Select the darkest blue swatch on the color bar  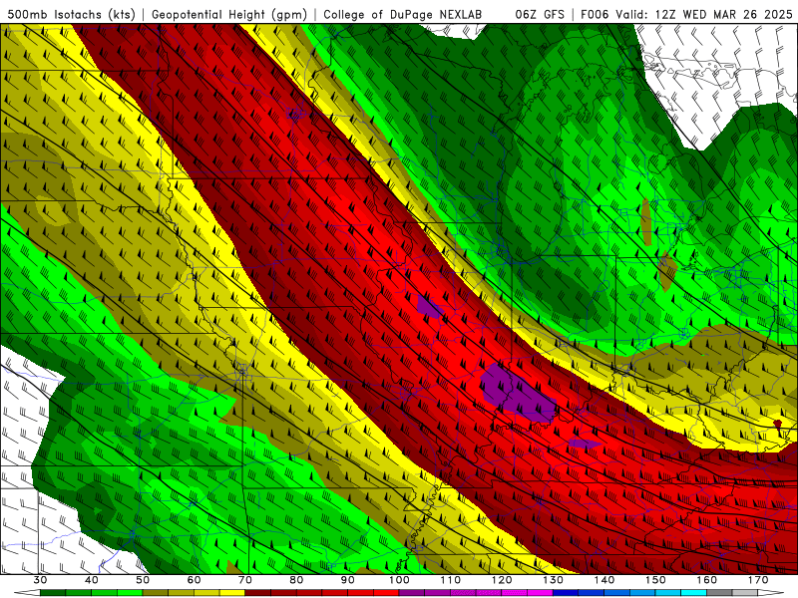[566, 592]
